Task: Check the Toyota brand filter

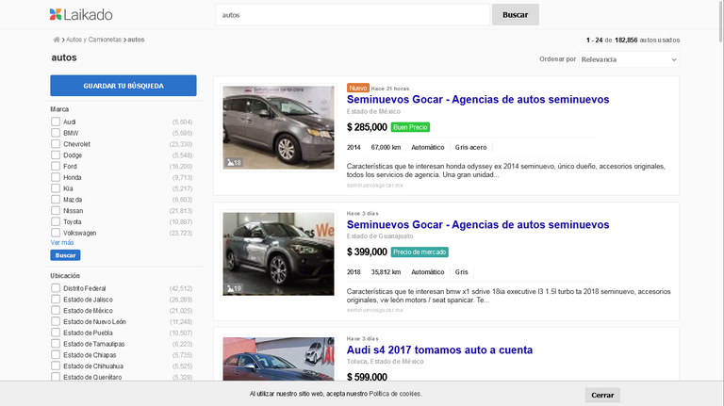Action: [56, 221]
